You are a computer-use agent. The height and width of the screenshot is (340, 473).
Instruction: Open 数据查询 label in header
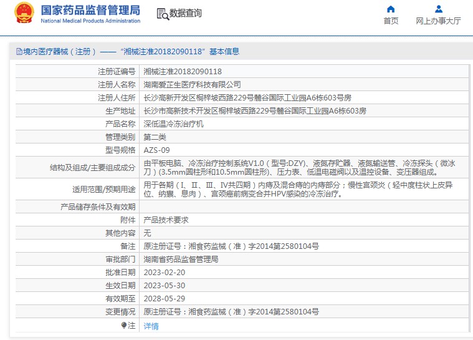185,13
